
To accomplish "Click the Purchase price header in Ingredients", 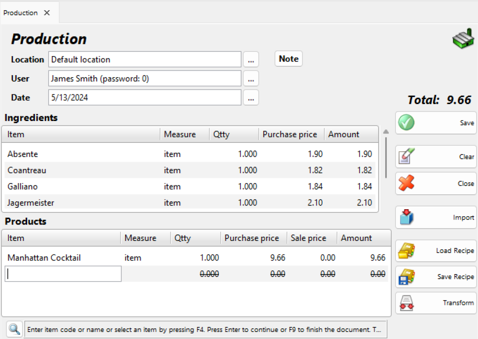I will click(x=289, y=134).
